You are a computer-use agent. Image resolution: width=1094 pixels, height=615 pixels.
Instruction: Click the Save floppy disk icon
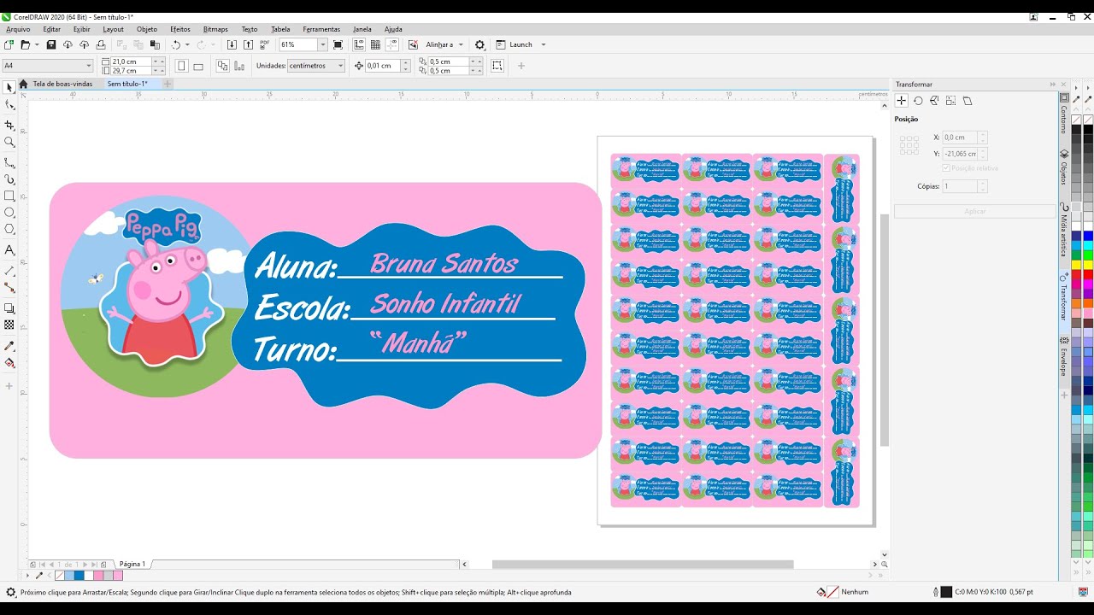[x=50, y=44]
